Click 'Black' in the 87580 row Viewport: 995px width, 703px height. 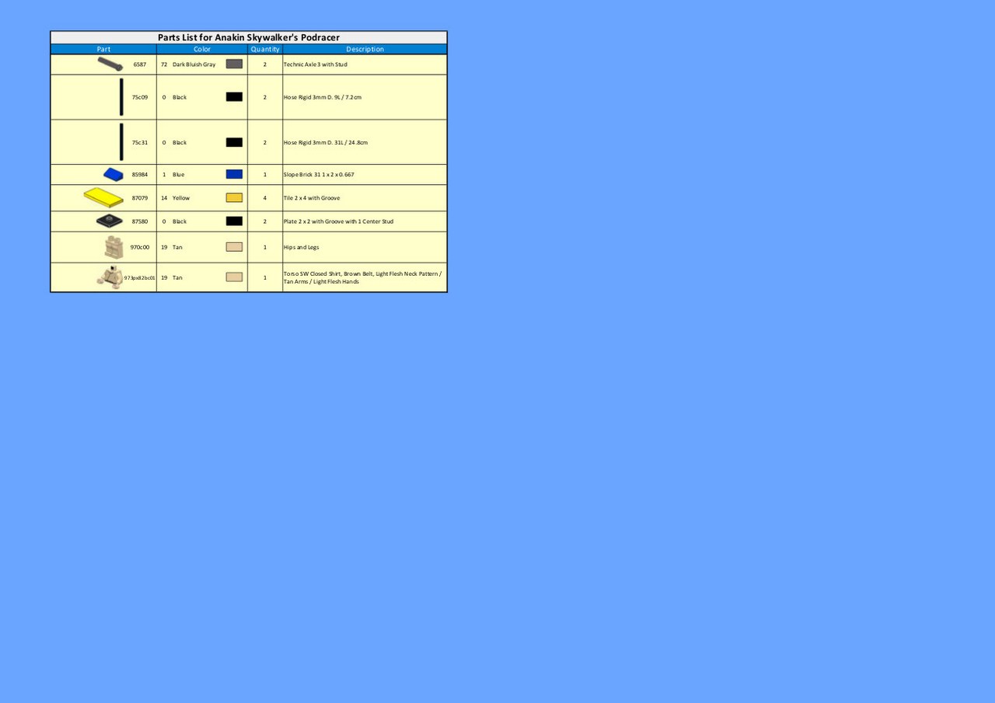pyautogui.click(x=180, y=221)
